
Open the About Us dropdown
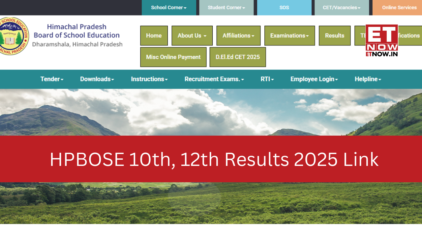point(192,36)
